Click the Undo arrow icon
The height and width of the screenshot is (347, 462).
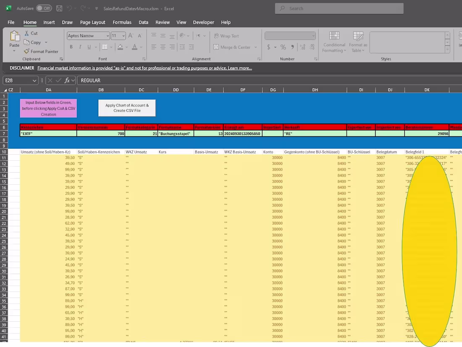69,8
